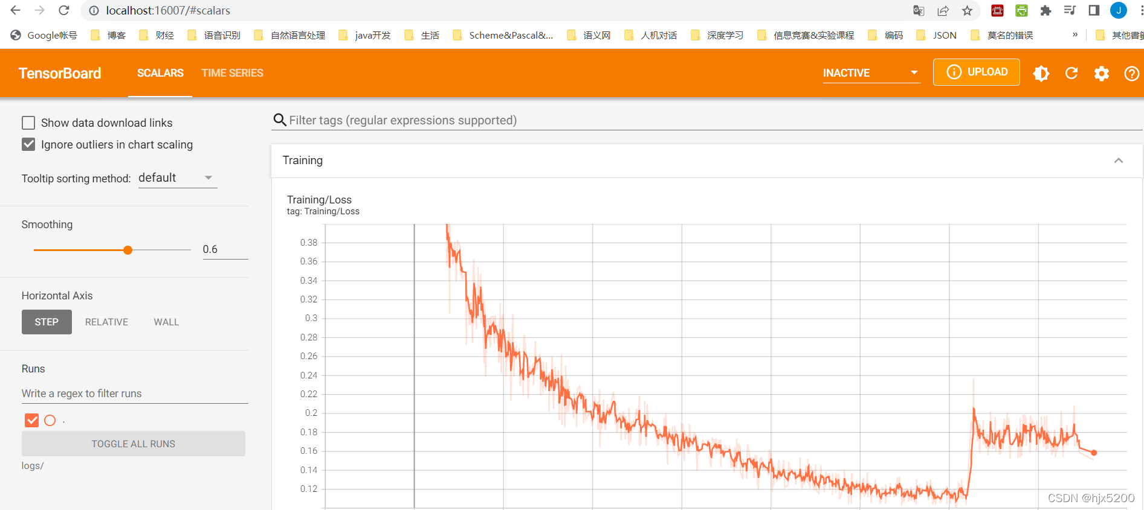Open TensorBoard help question icon
The image size is (1144, 510).
click(x=1131, y=74)
